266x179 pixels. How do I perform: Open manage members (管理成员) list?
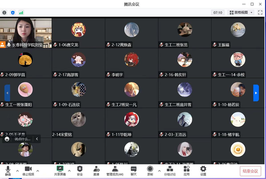(115, 171)
